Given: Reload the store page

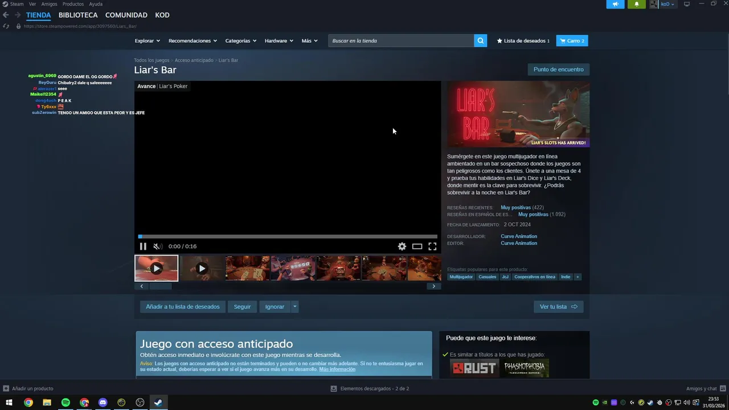Looking at the screenshot, I should [6, 26].
